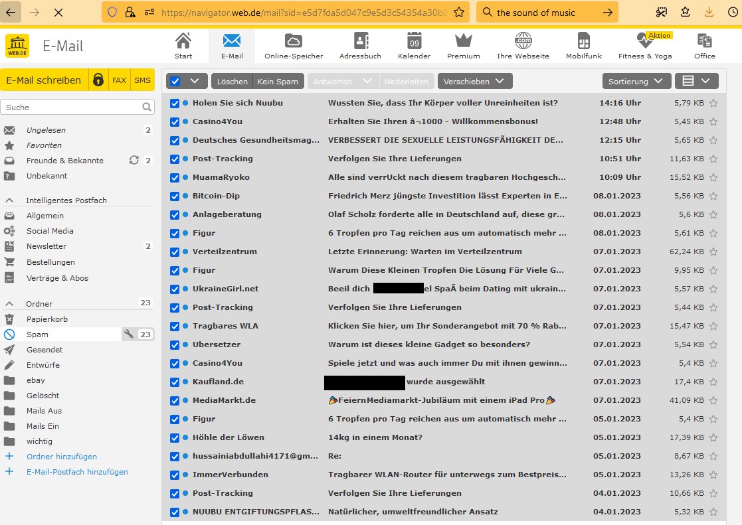
Task: Click Ordner hinzufügen link
Action: (62, 457)
